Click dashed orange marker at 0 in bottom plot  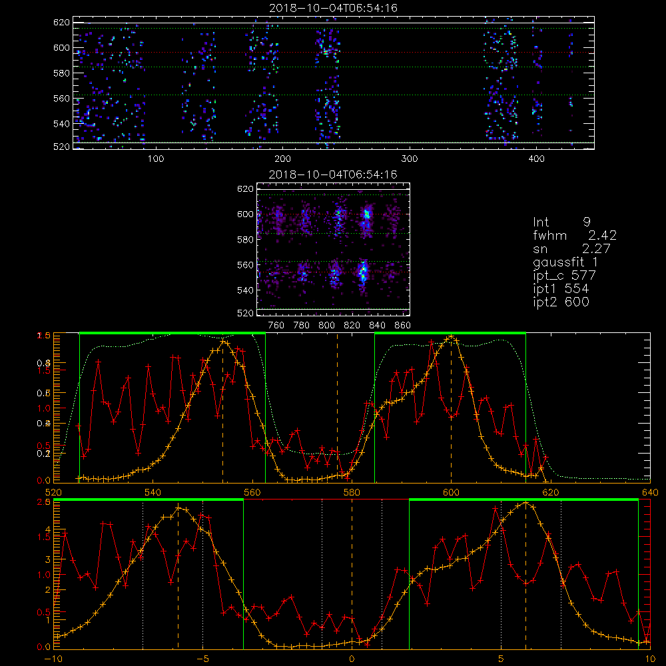(x=352, y=574)
